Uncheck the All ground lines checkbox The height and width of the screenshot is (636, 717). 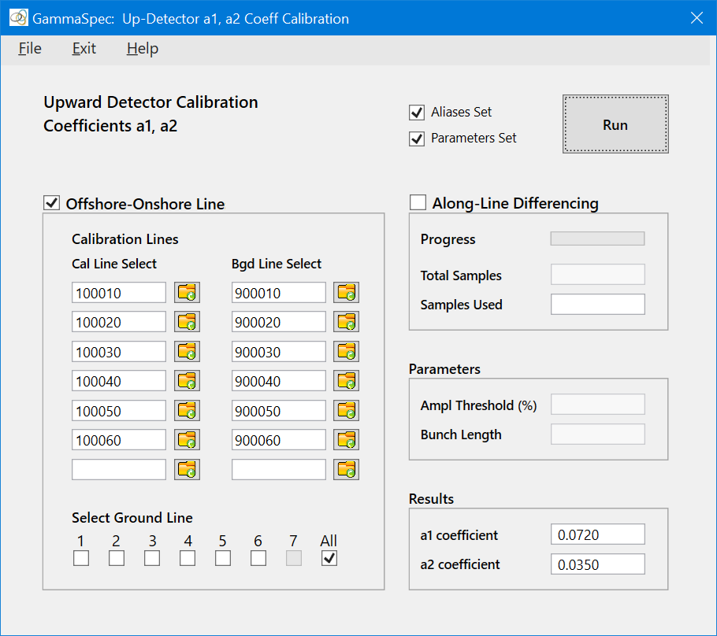click(329, 558)
